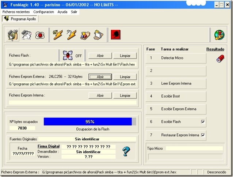The image size is (233, 177).
Task: Click the snail lightning bolt icon
Action: (x=58, y=35)
